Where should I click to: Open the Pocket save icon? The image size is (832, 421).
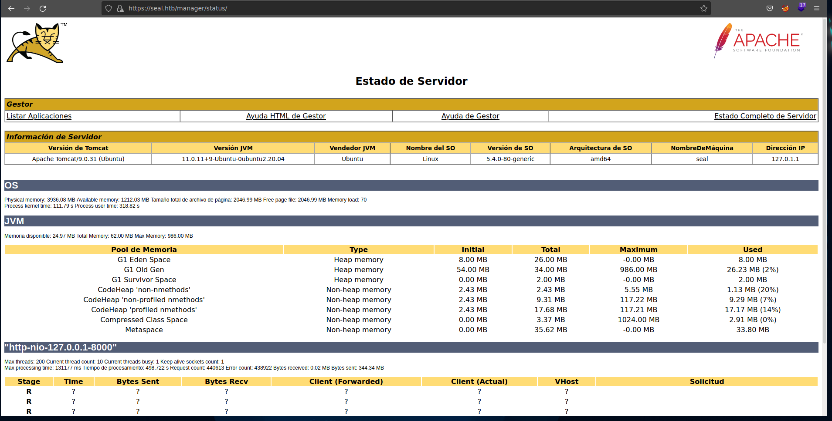coord(770,8)
